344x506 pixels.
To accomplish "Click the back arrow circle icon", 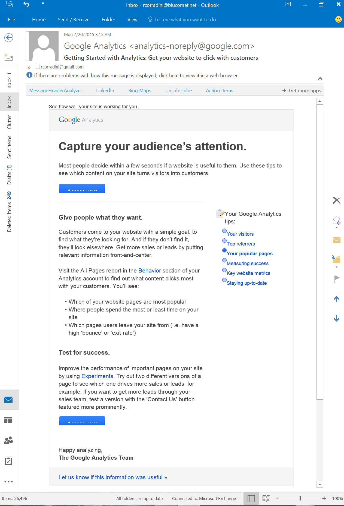I will [9, 38].
